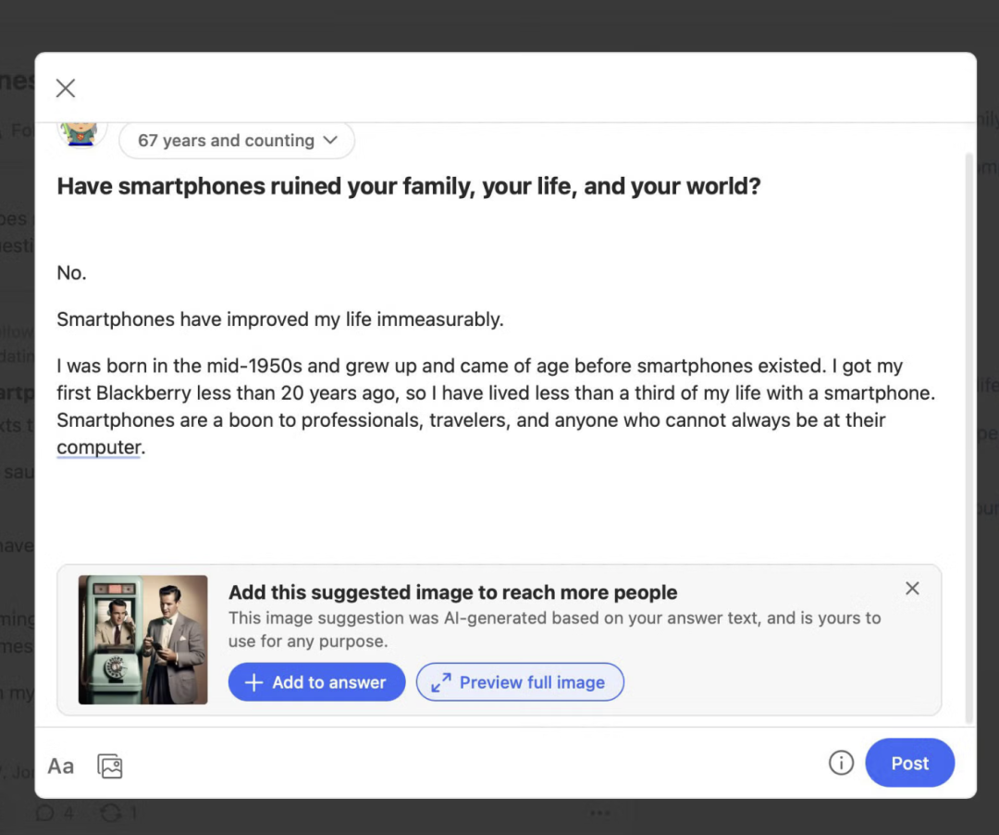The width and height of the screenshot is (999, 835).
Task: Click the insert image icon
Action: pos(110,766)
